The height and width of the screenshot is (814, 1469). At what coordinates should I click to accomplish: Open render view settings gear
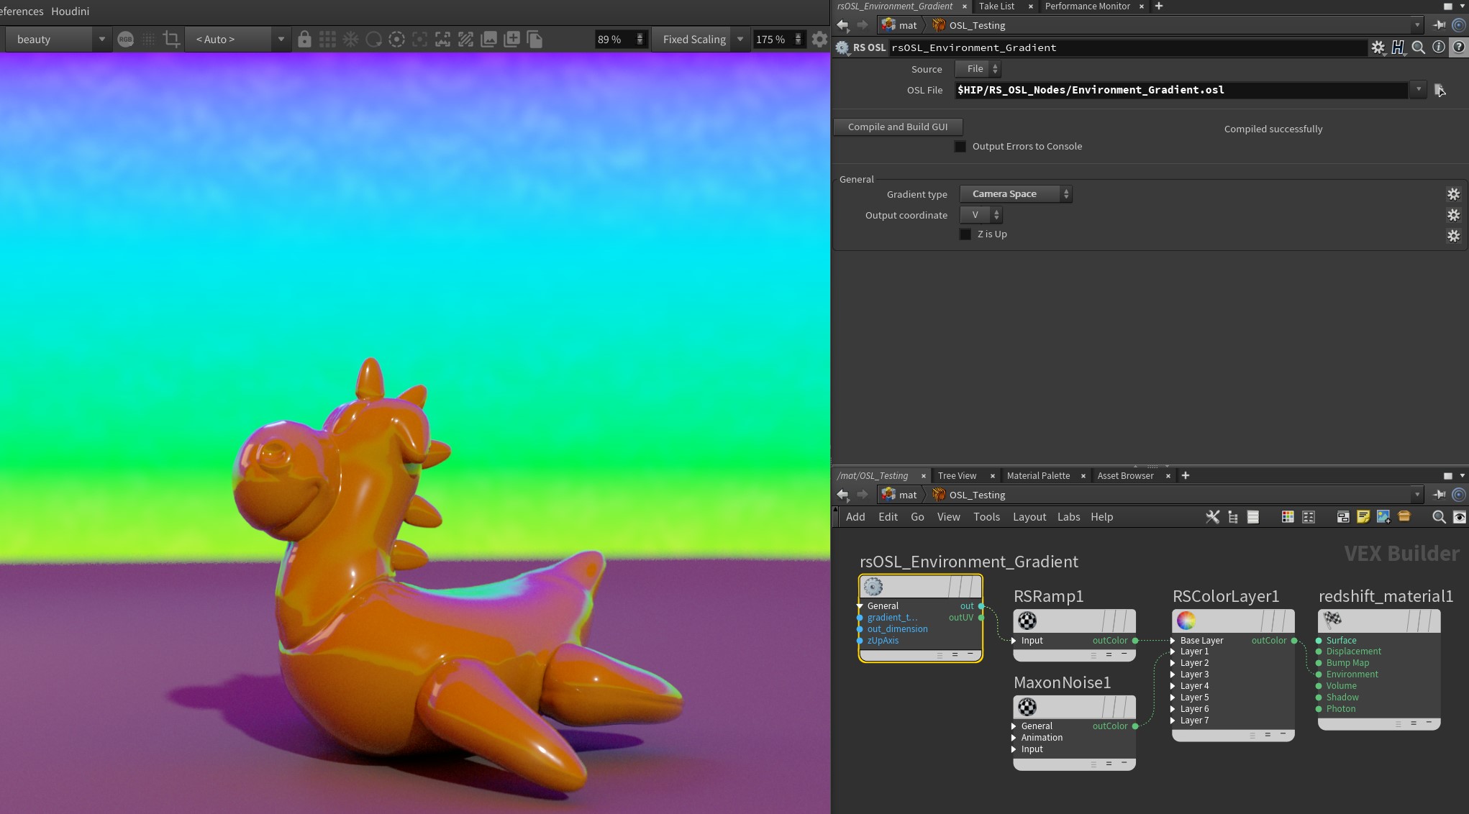(x=819, y=39)
